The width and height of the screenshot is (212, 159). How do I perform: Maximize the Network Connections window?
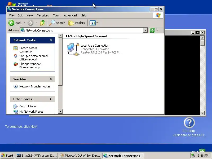tap(156, 9)
